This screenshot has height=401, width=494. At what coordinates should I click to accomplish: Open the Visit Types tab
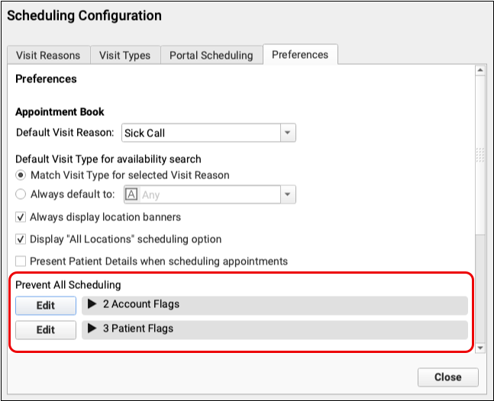click(126, 56)
